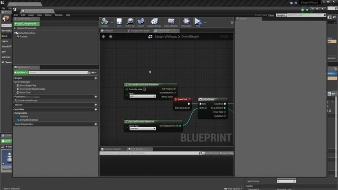The image size is (338, 190).
Task: Expand toolbar overflow double-chevron
Action: coord(232,23)
